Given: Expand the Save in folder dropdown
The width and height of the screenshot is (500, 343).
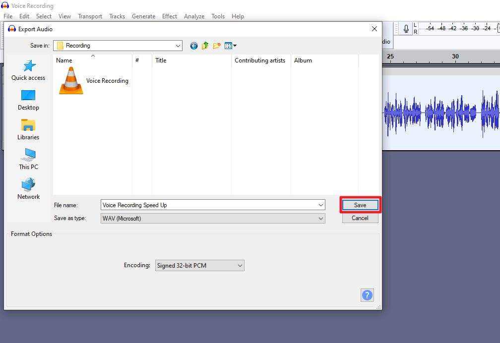Looking at the screenshot, I should [x=178, y=46].
